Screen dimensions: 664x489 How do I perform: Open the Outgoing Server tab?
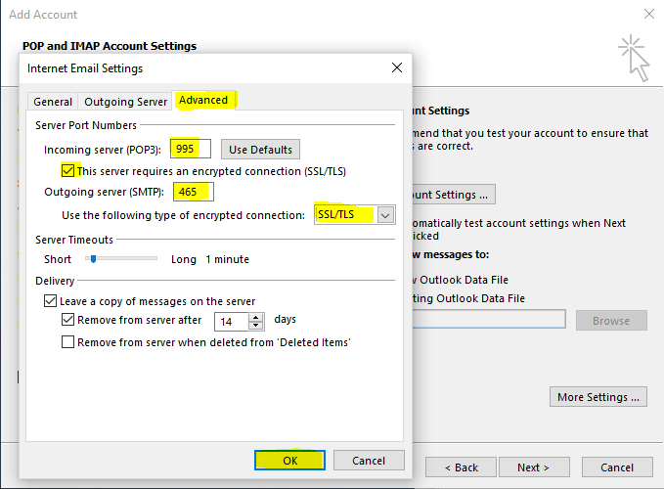tap(125, 102)
